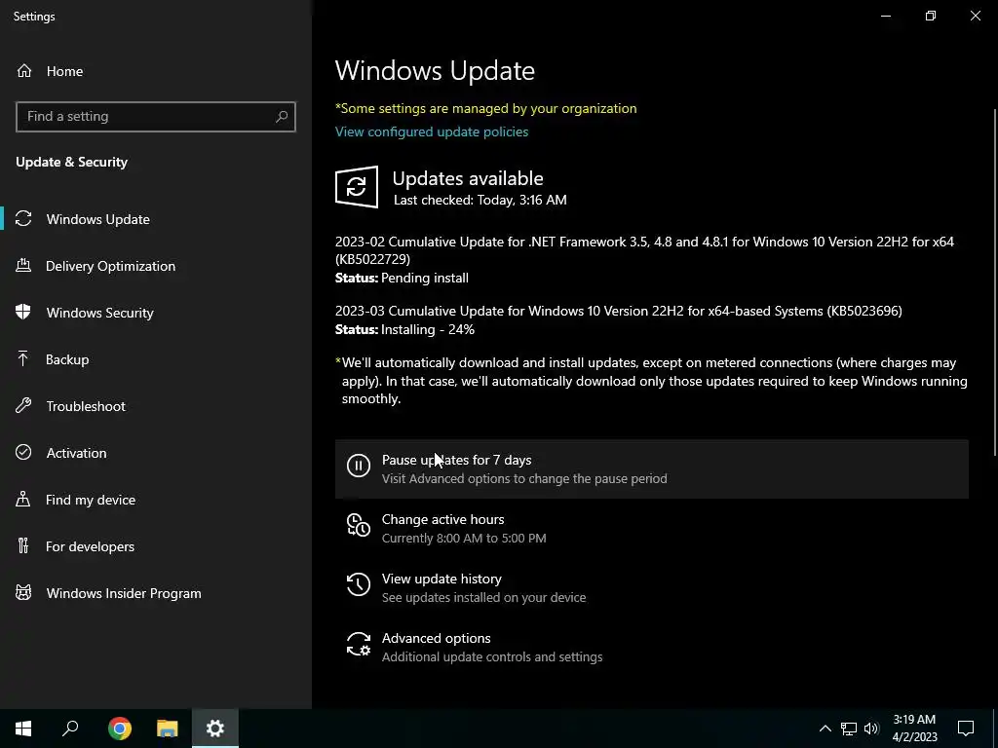998x748 pixels.
Task: Open View update history
Action: coord(652,587)
